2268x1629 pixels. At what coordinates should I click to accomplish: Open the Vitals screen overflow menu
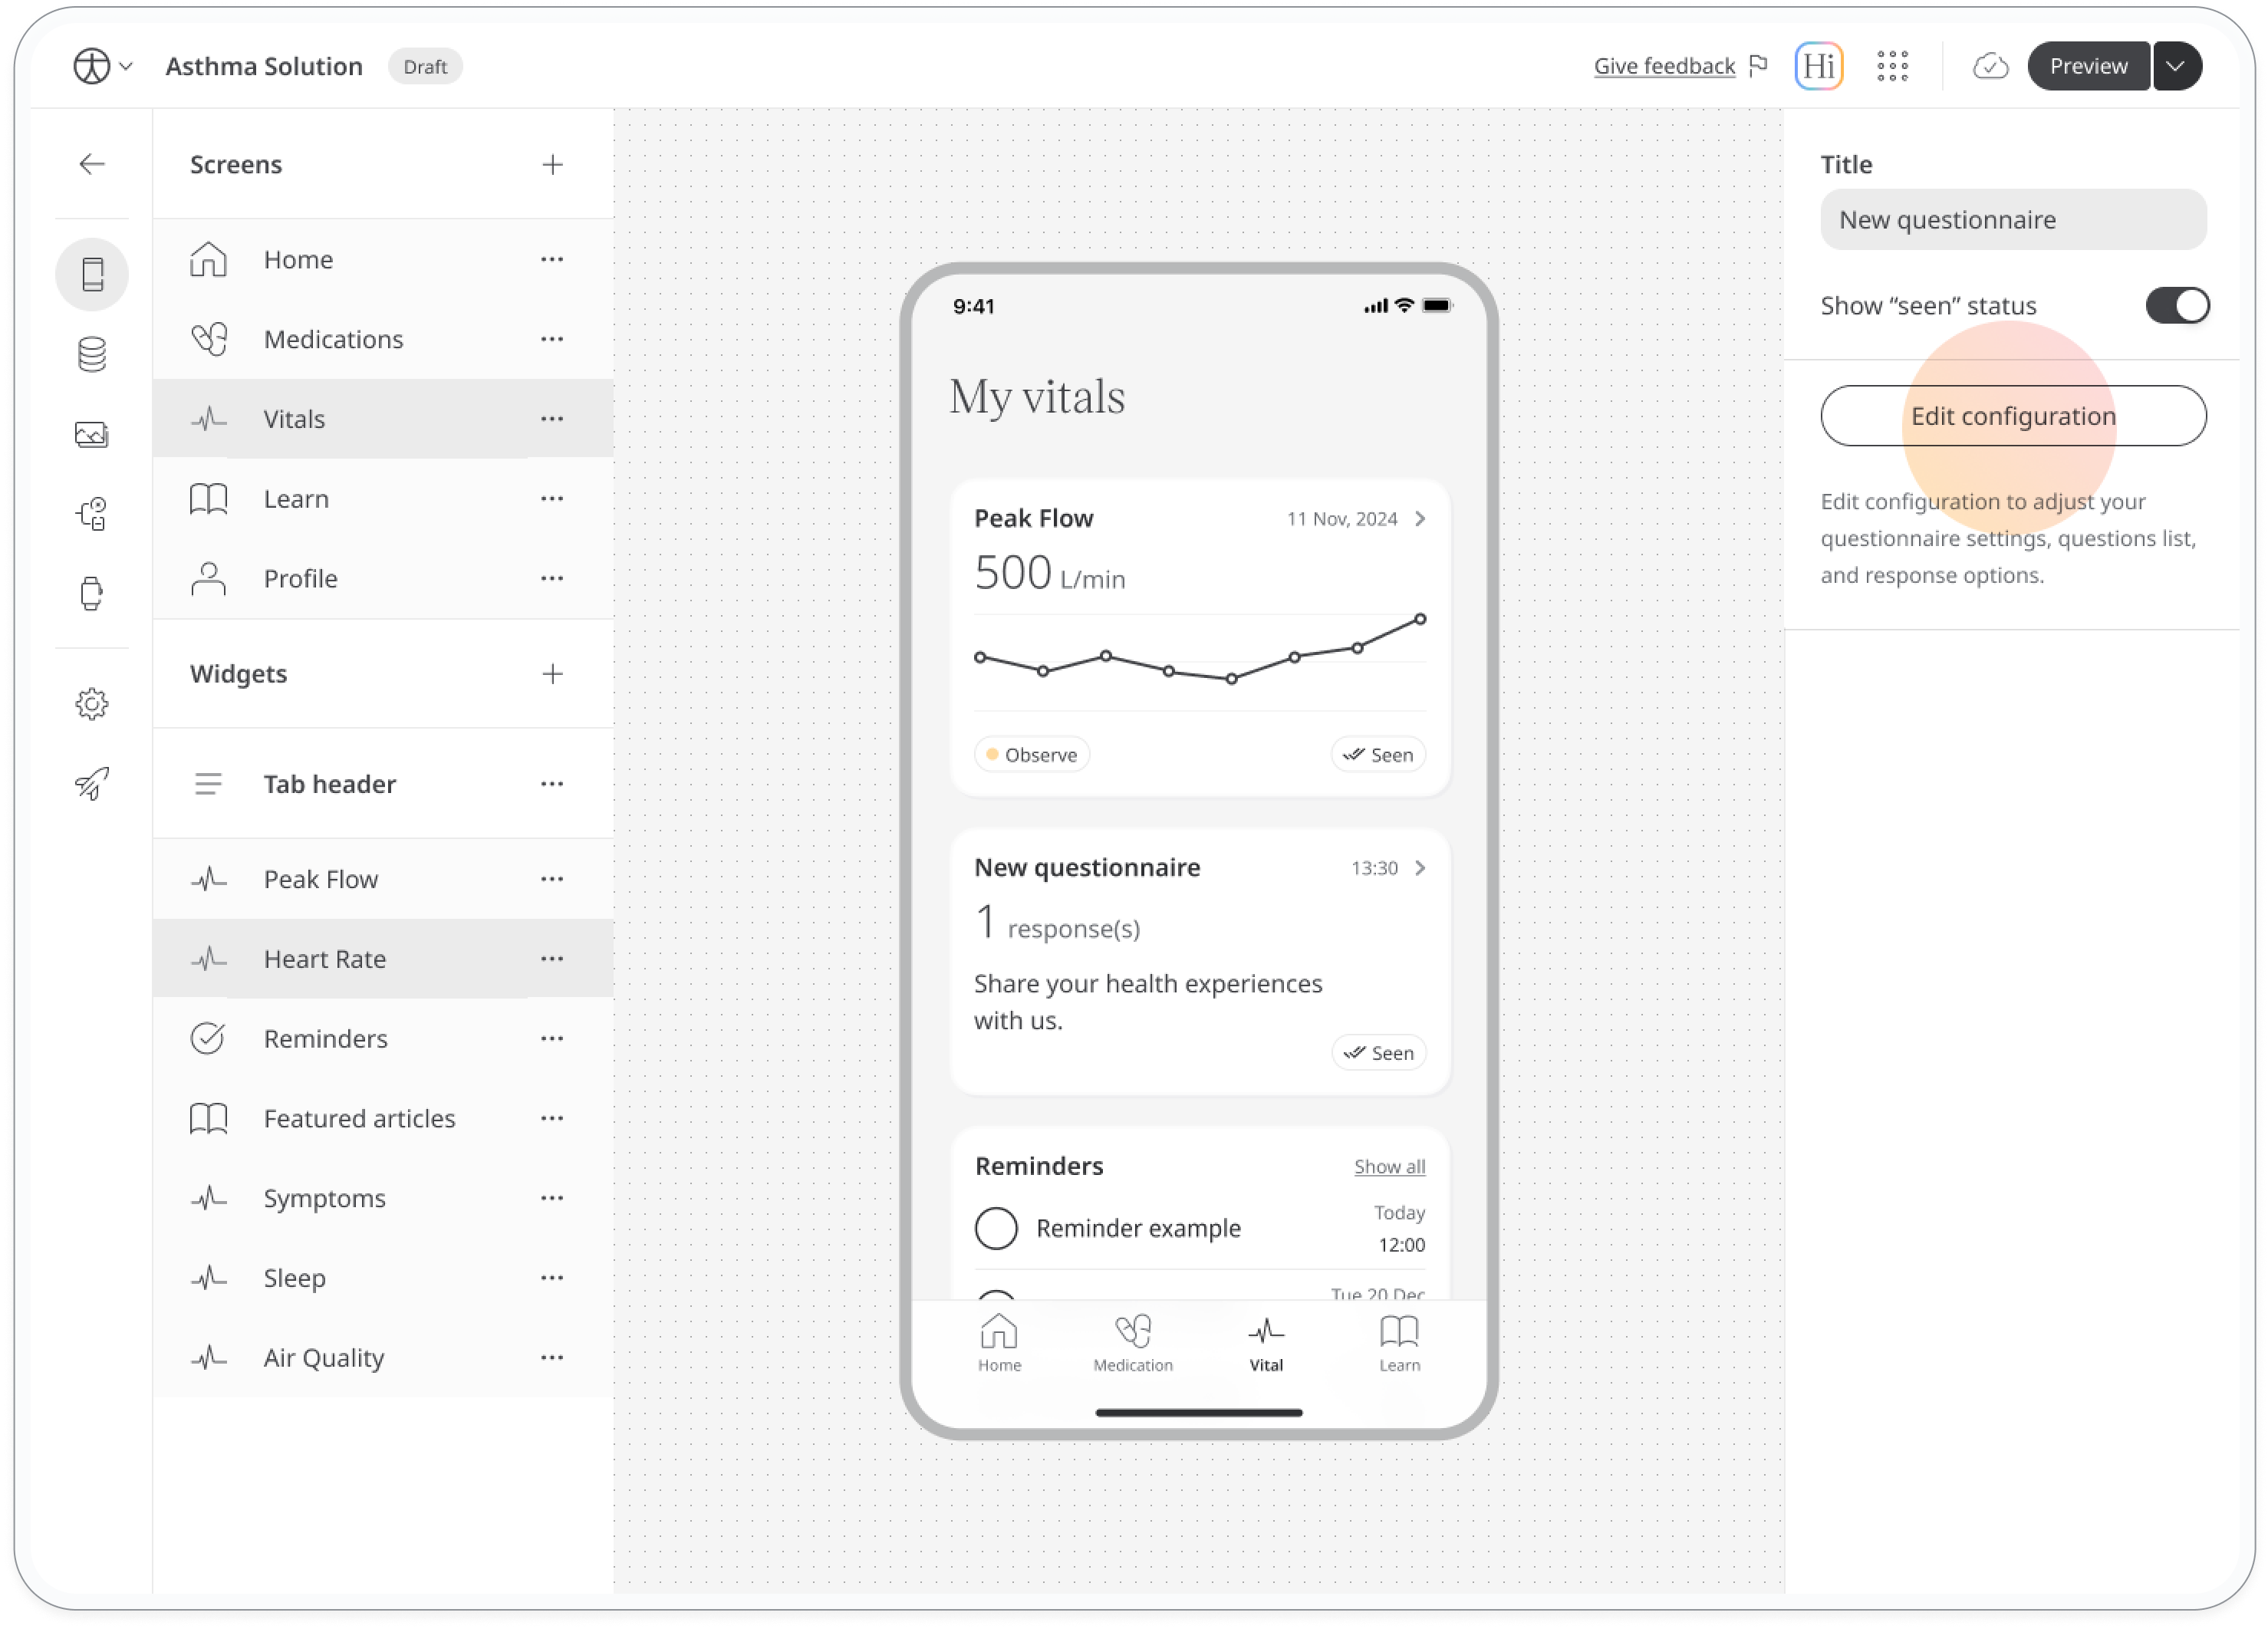[551, 417]
